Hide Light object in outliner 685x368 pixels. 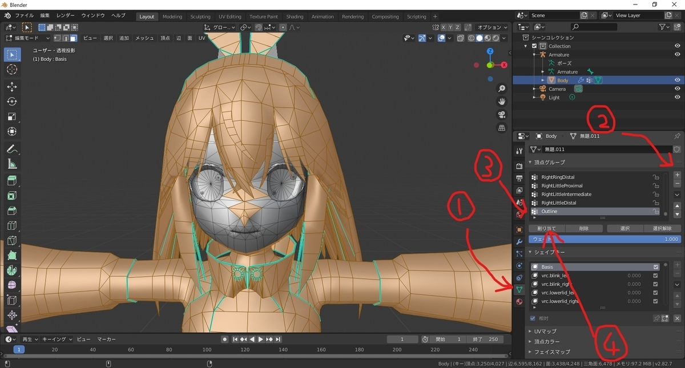pos(677,98)
